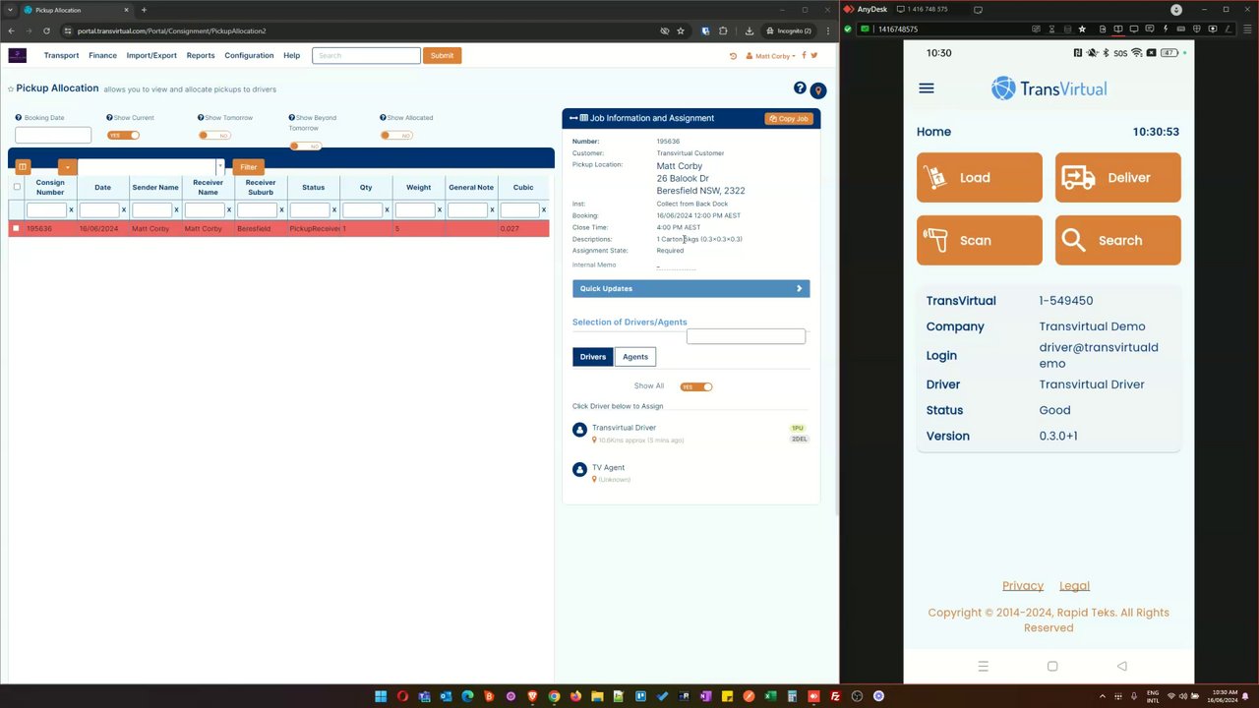
Task: Click the history icon beside Matt Corby
Action: [733, 56]
